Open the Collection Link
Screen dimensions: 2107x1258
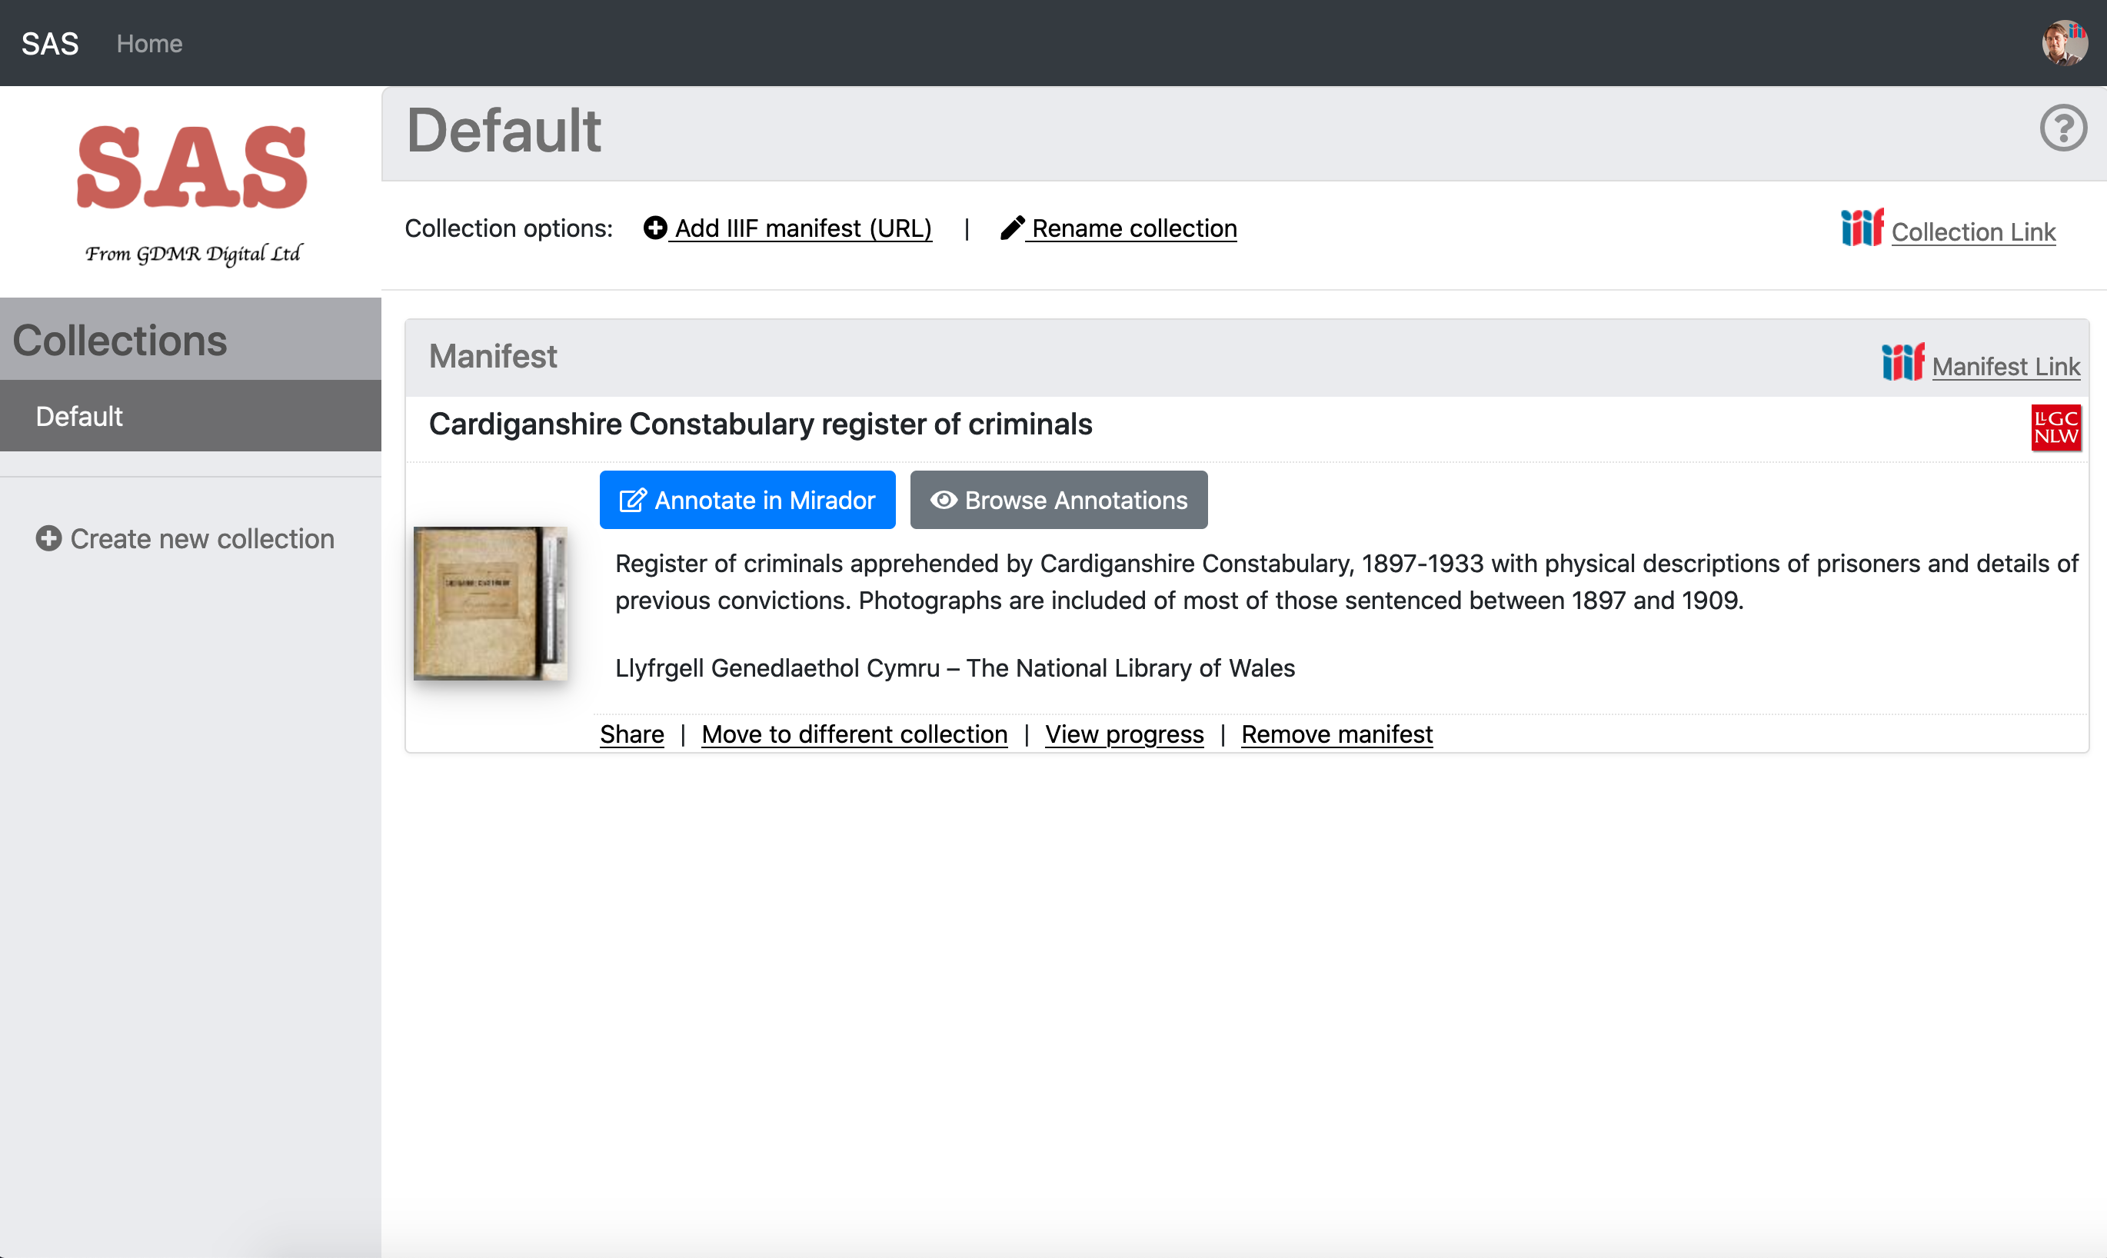pyautogui.click(x=1973, y=231)
